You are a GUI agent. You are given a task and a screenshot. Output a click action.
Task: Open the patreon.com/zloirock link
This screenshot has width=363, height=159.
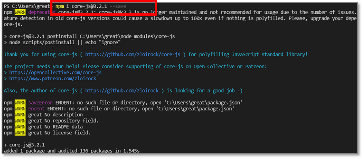(x=53, y=79)
